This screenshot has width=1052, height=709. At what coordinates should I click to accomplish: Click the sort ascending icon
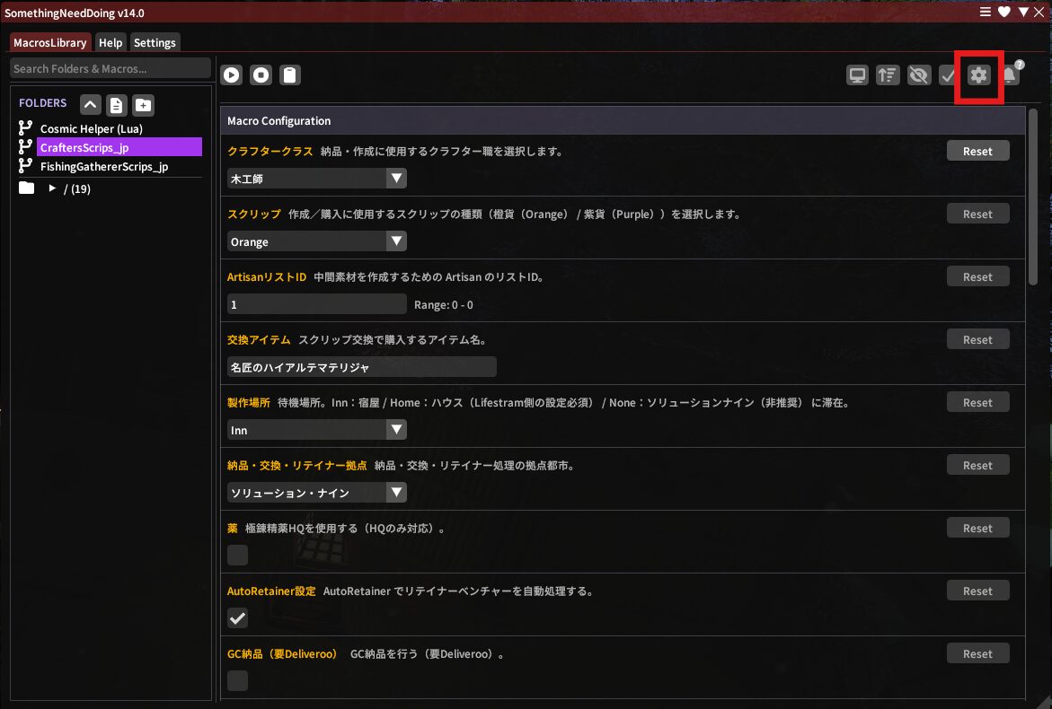click(888, 75)
